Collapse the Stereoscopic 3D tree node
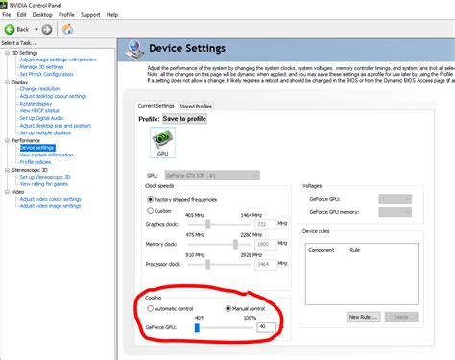 [7, 170]
